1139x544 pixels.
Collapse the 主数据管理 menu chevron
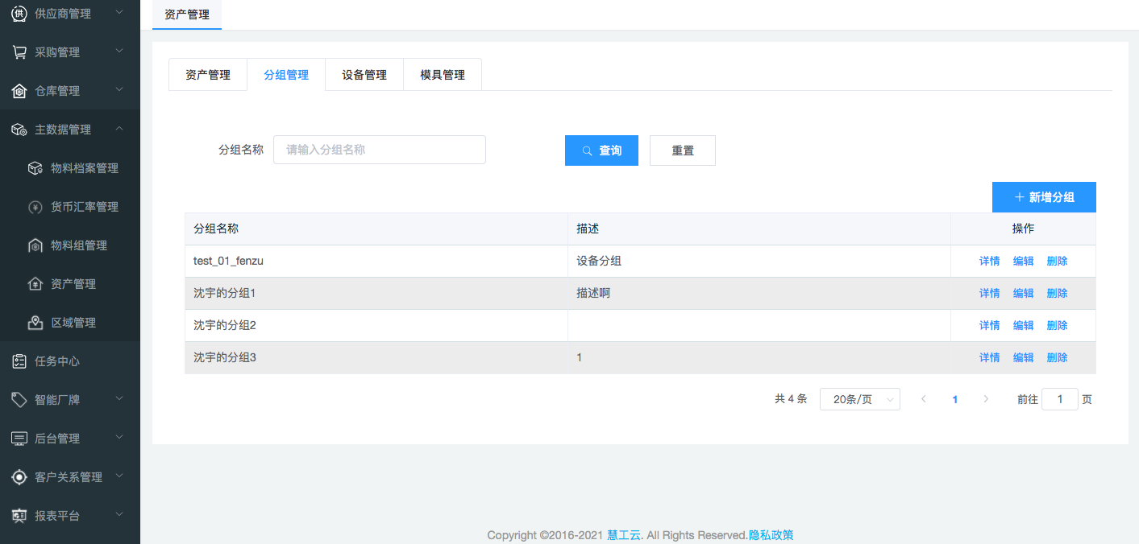click(119, 129)
